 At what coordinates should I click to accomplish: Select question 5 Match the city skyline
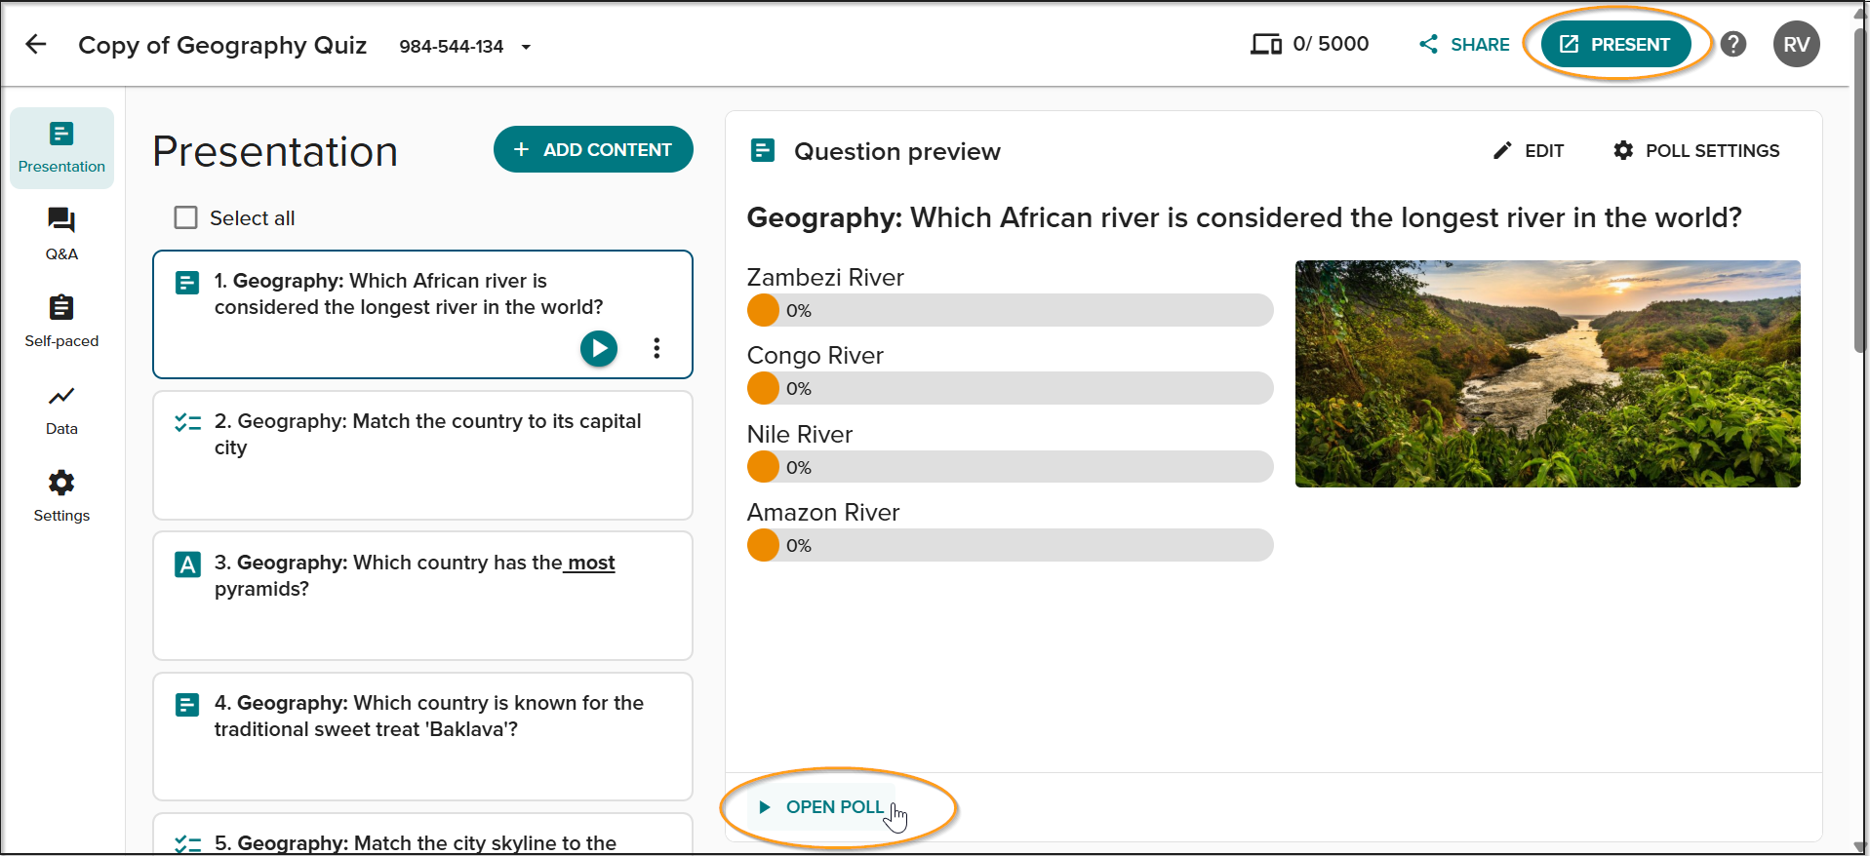point(422,834)
